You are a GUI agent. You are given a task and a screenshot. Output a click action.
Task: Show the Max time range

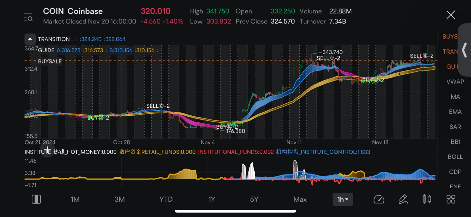pos(300,199)
